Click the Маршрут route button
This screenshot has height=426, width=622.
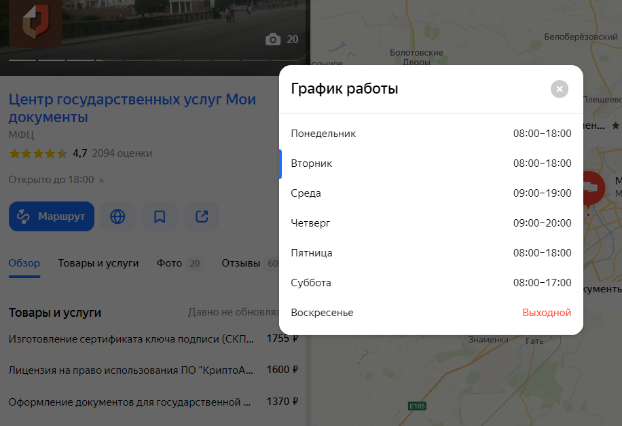[x=52, y=216]
